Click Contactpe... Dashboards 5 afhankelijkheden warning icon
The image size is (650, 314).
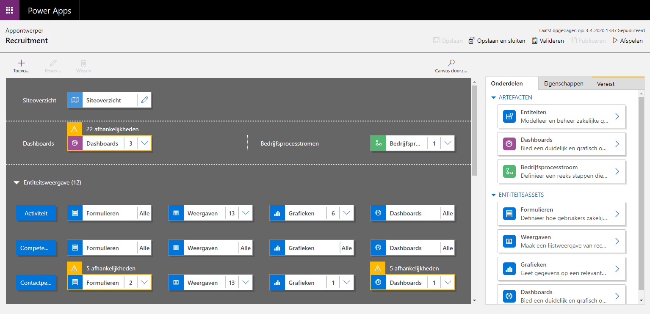click(378, 268)
